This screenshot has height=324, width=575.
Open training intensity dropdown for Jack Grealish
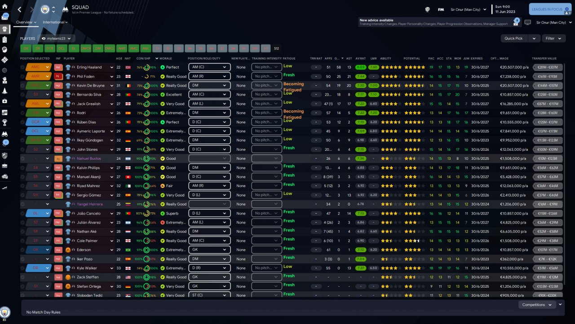pyautogui.click(x=266, y=104)
